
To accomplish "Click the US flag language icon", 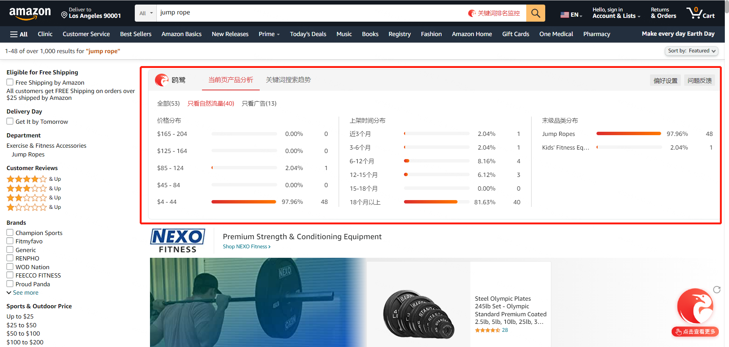I will tap(565, 15).
